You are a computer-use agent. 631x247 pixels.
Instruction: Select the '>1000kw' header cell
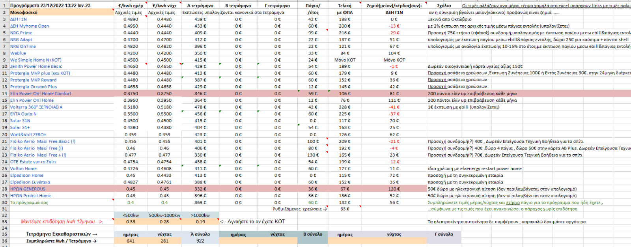[200, 215]
